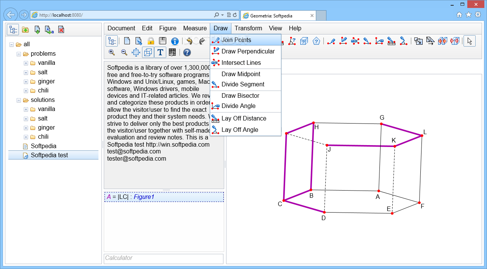Click the new folder icon with green plus
The height and width of the screenshot is (269, 487).
[25, 30]
